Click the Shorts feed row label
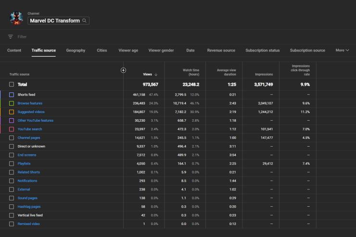The height and width of the screenshot is (237, 356). pos(26,95)
